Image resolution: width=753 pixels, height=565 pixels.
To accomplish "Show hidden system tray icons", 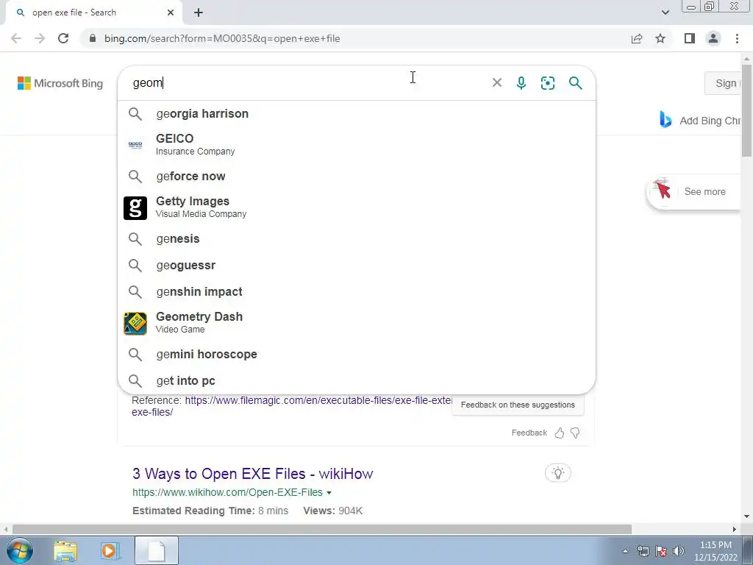I will coord(625,551).
